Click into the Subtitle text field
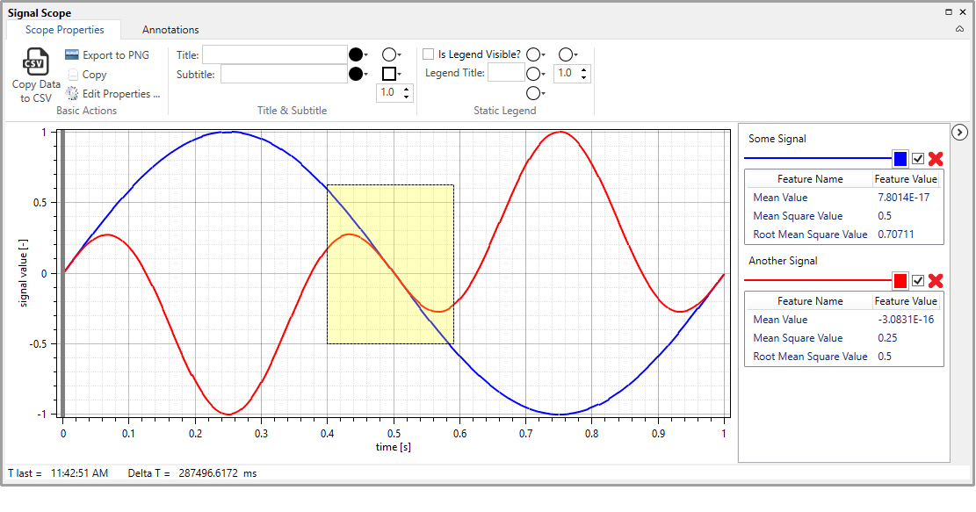Viewport: 976px width, 512px height. click(284, 74)
